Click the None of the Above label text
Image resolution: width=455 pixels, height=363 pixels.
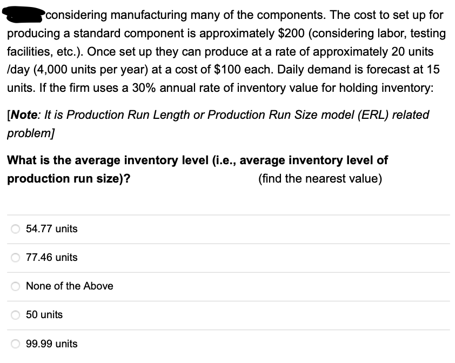69,286
